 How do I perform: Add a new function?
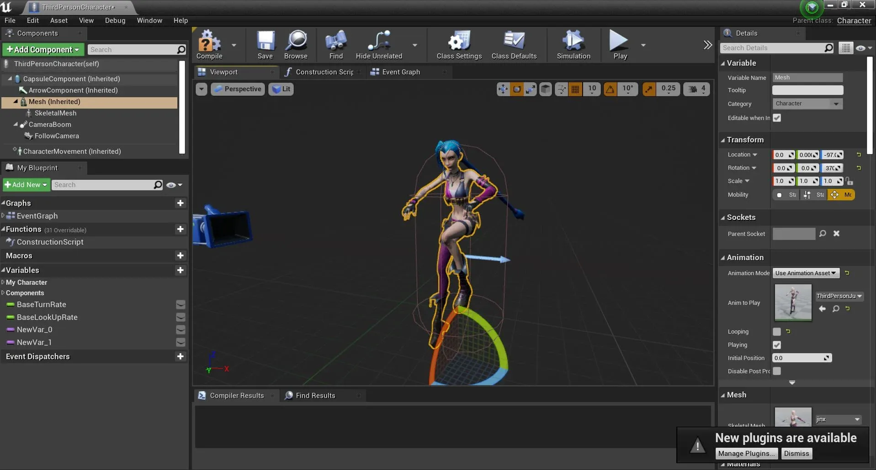tap(181, 229)
